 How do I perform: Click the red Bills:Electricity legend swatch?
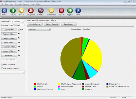click(35, 84)
